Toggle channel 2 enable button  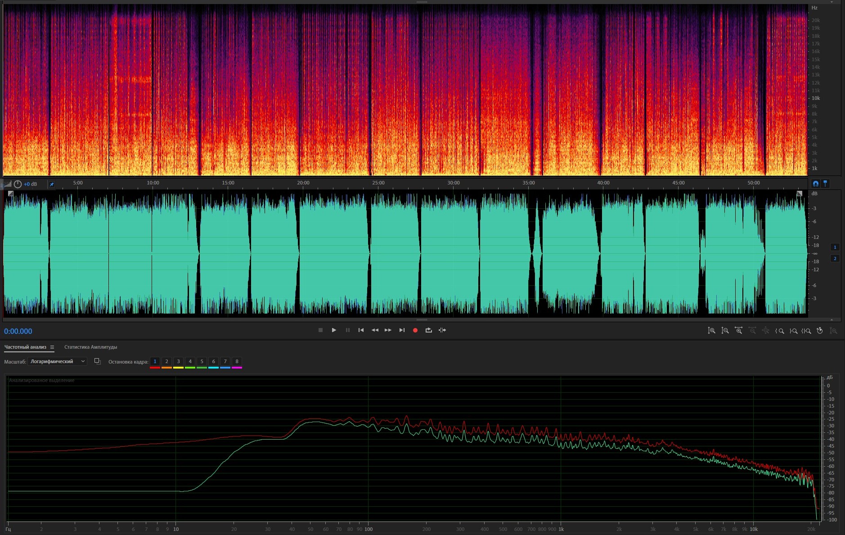tap(835, 258)
